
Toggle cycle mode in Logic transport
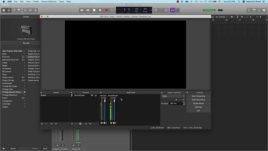112,10
